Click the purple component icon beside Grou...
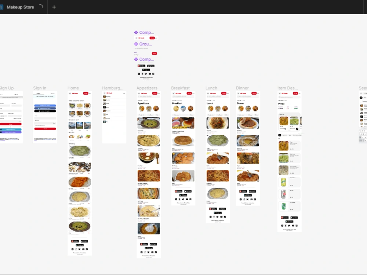This screenshot has width=367, height=275. pos(136,44)
